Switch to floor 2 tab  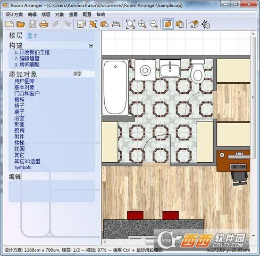pos(35,36)
